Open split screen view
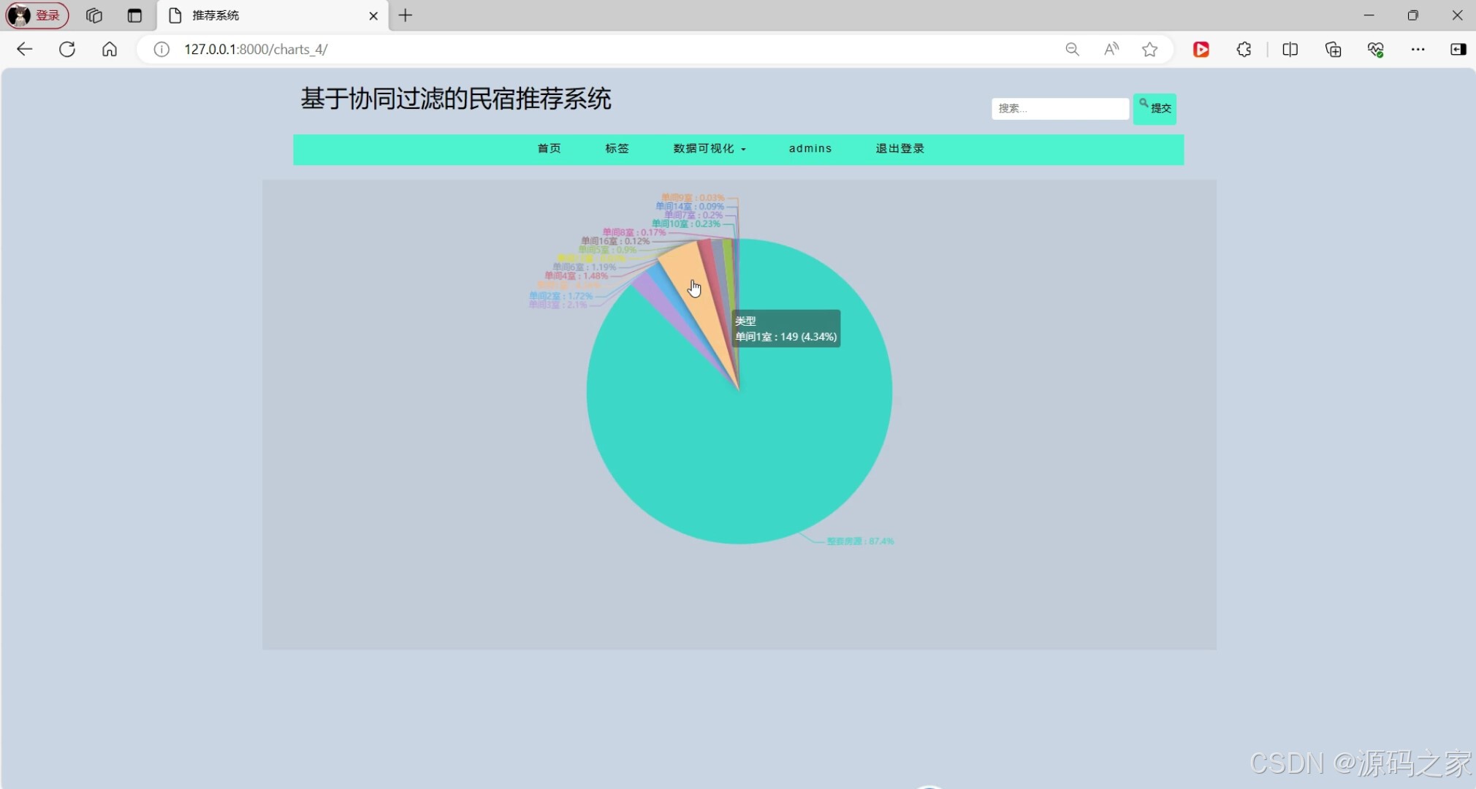Screen dimensions: 1476x789 (x=1290, y=49)
